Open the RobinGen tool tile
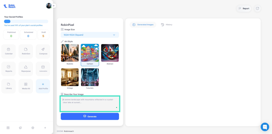 [26, 51]
